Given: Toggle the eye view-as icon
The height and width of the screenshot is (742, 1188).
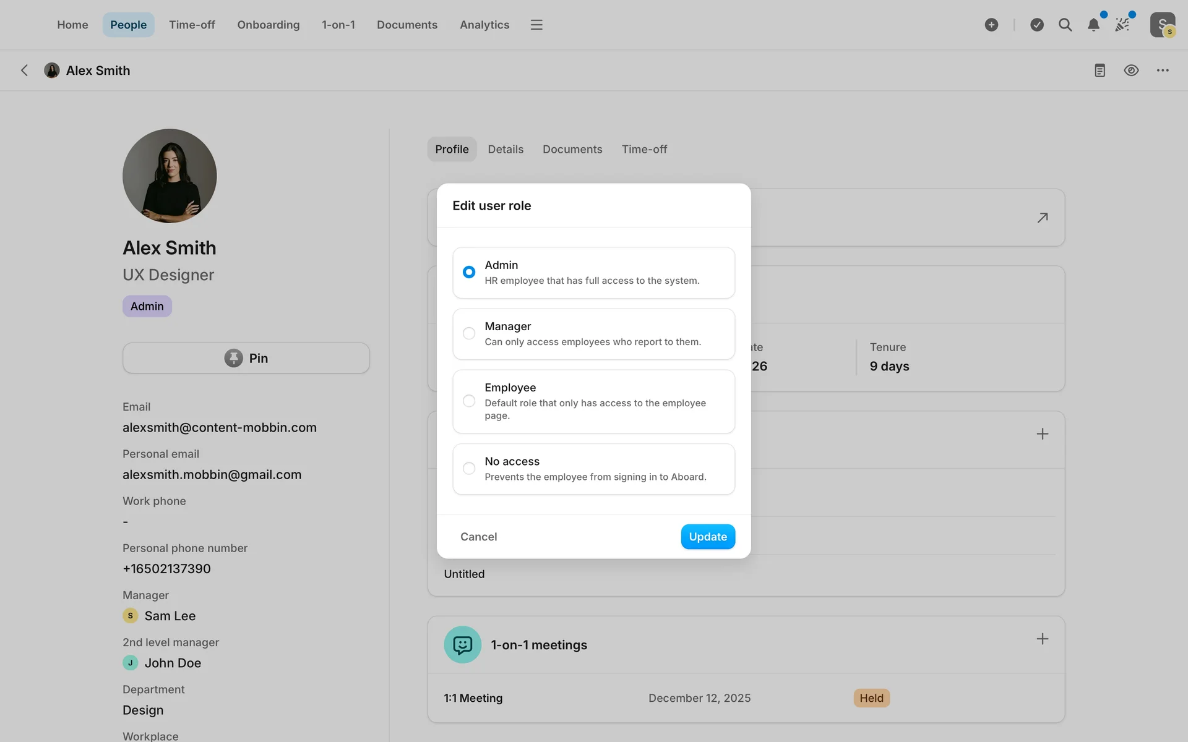Looking at the screenshot, I should (1131, 70).
